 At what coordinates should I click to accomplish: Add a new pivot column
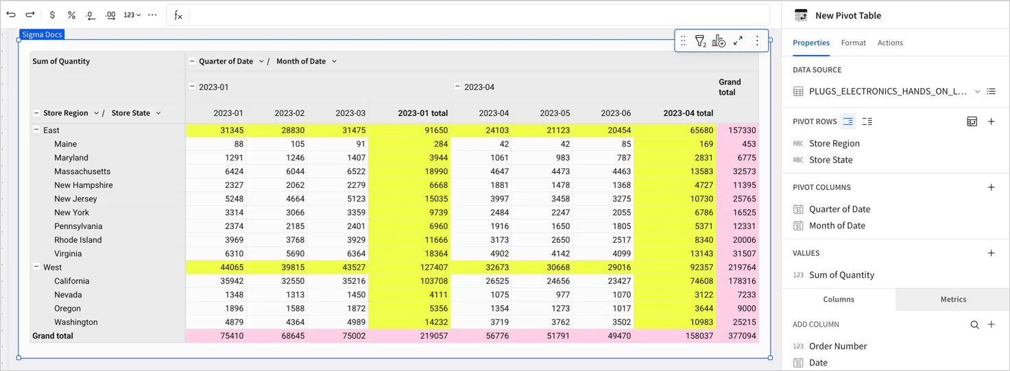(991, 187)
